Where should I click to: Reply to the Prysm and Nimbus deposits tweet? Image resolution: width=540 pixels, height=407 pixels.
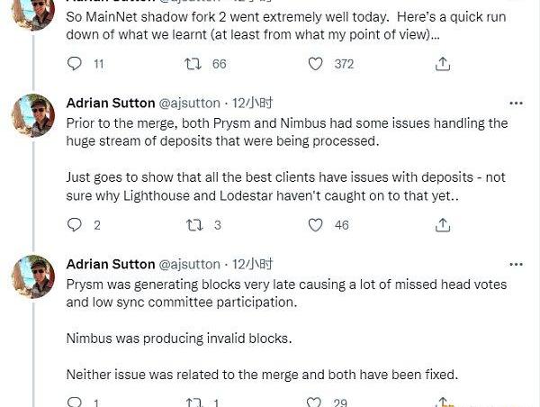coord(75,225)
